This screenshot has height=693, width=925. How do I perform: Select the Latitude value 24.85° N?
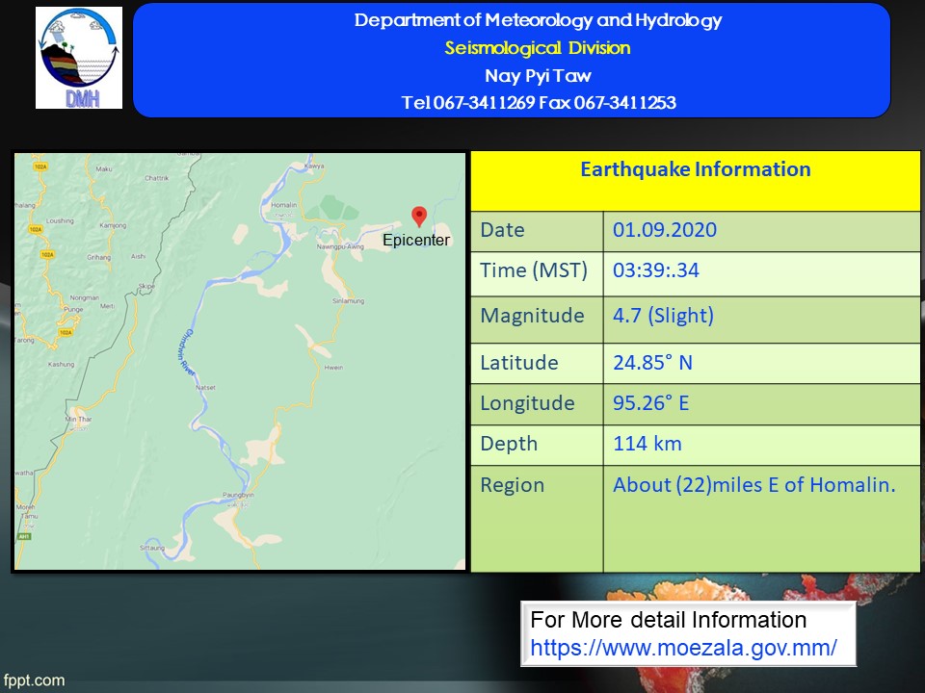[x=652, y=363]
